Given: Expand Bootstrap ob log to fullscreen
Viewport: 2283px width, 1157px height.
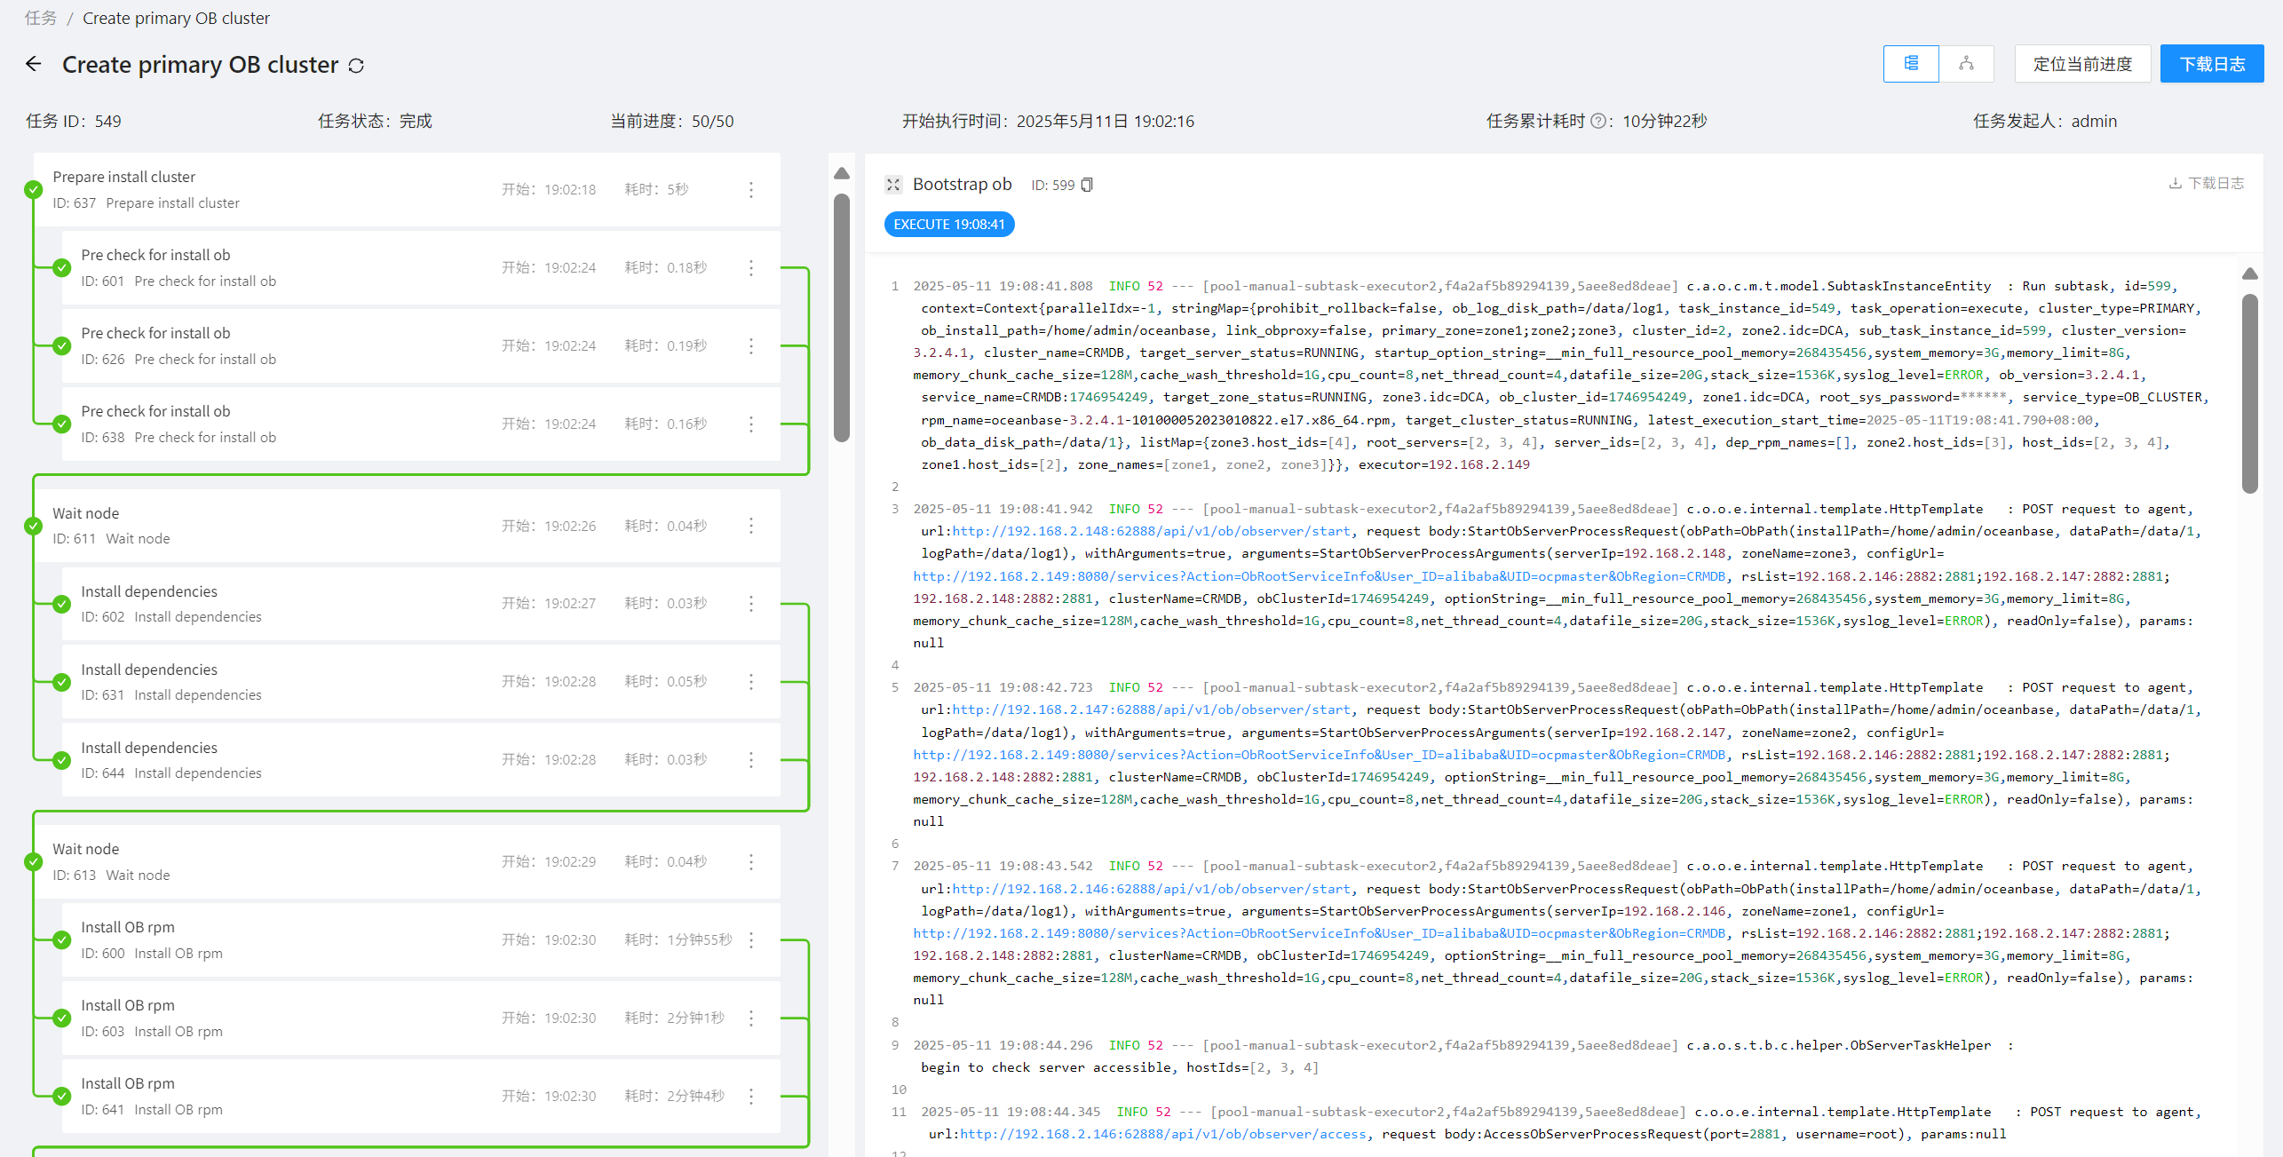Looking at the screenshot, I should pyautogui.click(x=894, y=184).
